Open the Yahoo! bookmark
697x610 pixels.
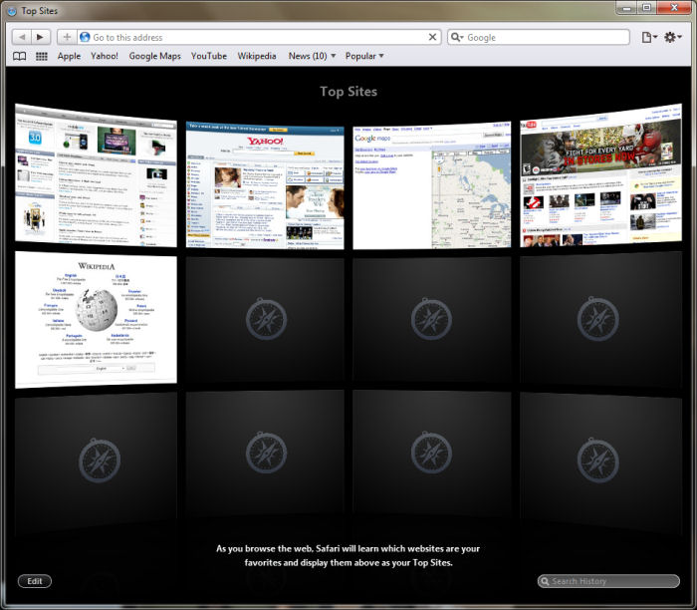(105, 56)
